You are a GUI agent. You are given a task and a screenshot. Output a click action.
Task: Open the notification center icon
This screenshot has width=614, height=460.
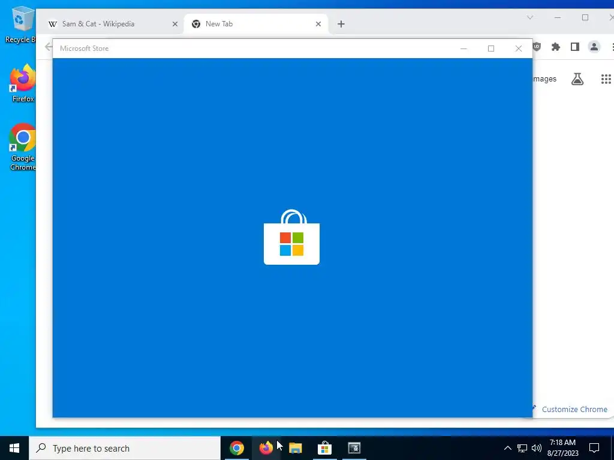pos(594,448)
